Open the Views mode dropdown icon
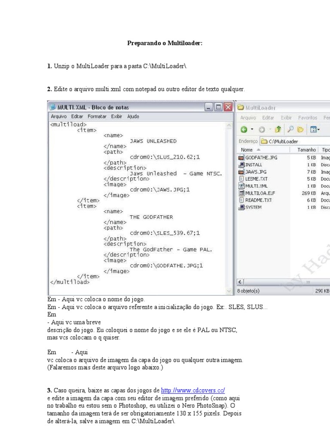This screenshot has width=330, height=440. [315, 130]
